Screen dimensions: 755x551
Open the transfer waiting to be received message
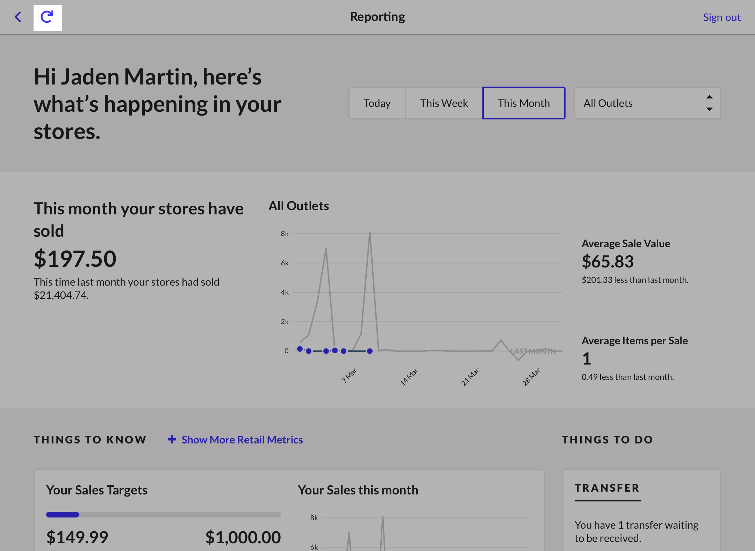636,531
